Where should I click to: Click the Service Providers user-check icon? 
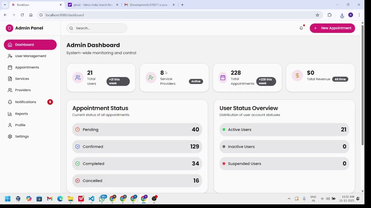click(151, 78)
